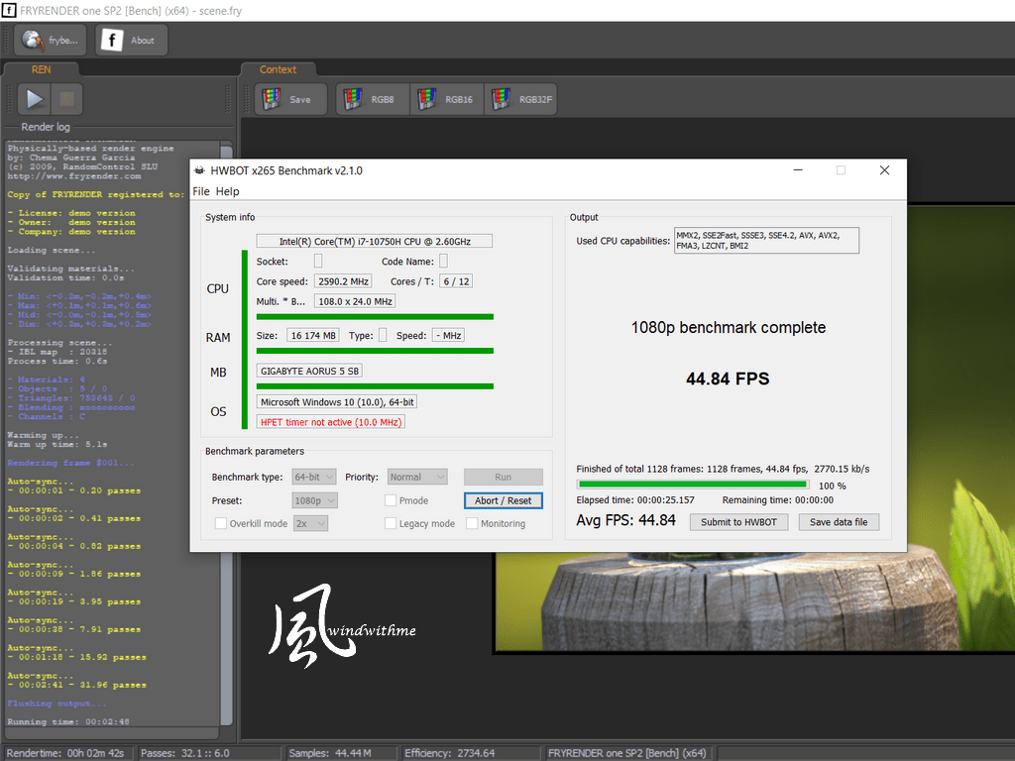Open the File menu in HWBOT benchmark
The height and width of the screenshot is (761, 1015).
point(200,191)
